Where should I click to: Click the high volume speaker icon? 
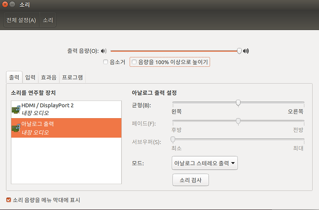pyautogui.click(x=246, y=51)
